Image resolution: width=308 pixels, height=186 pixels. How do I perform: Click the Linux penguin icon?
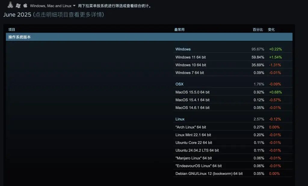click(10, 5)
